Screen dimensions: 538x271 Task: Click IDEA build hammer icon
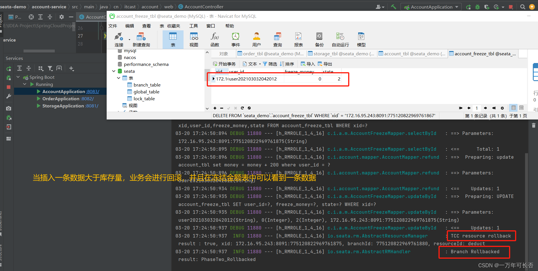pos(393,7)
